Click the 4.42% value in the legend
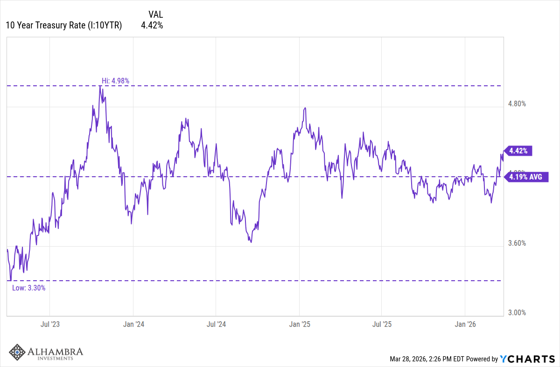Viewport: 560px width, 367px height. (152, 26)
